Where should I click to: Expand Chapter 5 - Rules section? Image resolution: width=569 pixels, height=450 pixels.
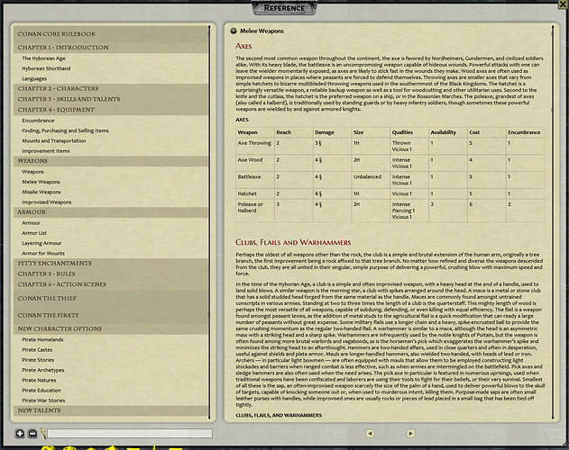[111, 274]
